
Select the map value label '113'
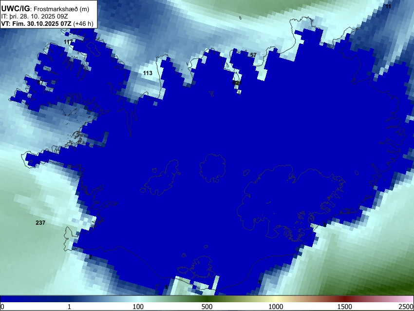[x=148, y=73]
